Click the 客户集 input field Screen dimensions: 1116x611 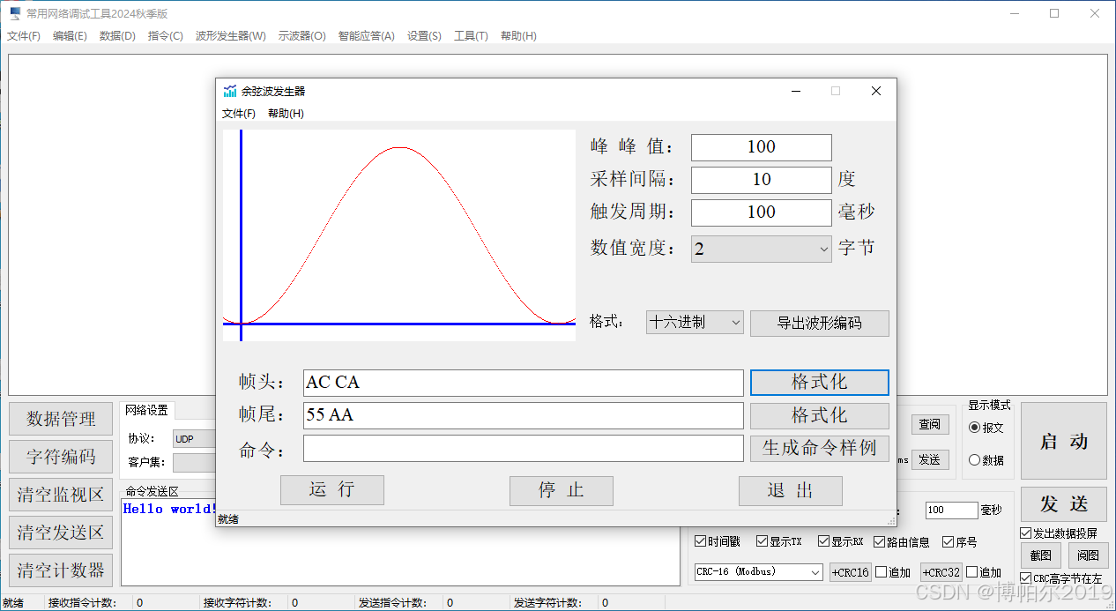coord(194,463)
